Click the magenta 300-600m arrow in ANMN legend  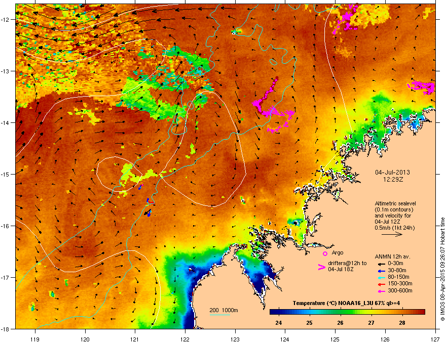click(x=382, y=291)
